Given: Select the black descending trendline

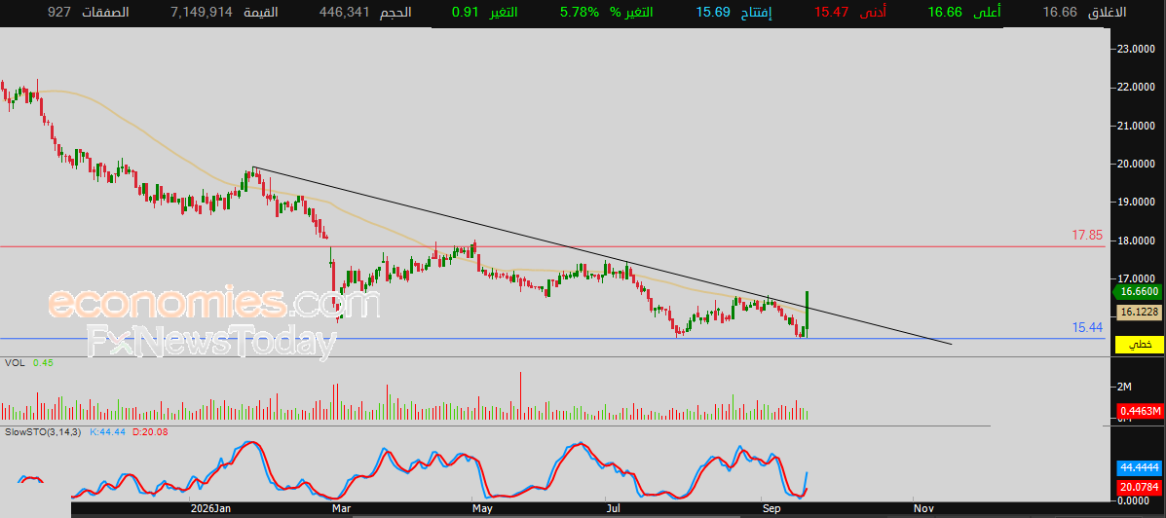Looking at the screenshot, I should coord(602,256).
